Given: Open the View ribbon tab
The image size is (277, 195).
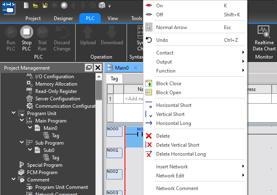Looking at the screenshot, I should coord(113,18).
